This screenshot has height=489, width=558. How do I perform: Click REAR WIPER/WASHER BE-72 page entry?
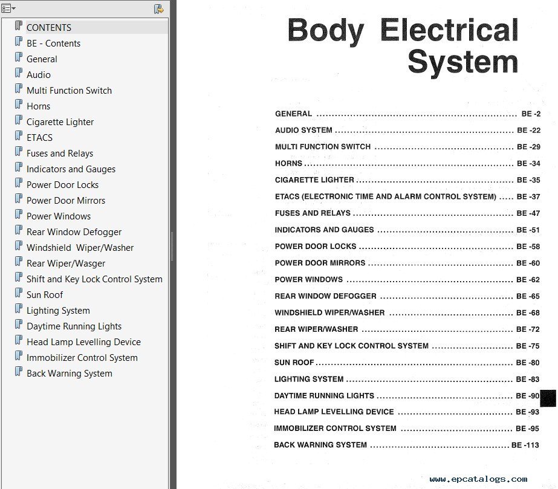tap(407, 329)
